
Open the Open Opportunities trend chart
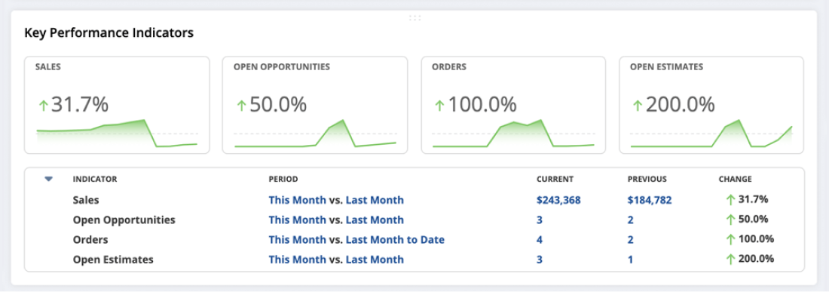coord(315,134)
